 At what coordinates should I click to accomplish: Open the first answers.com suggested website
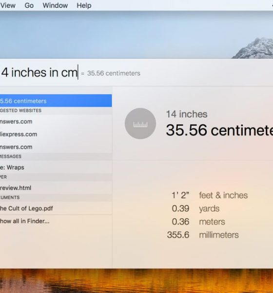coord(56,122)
